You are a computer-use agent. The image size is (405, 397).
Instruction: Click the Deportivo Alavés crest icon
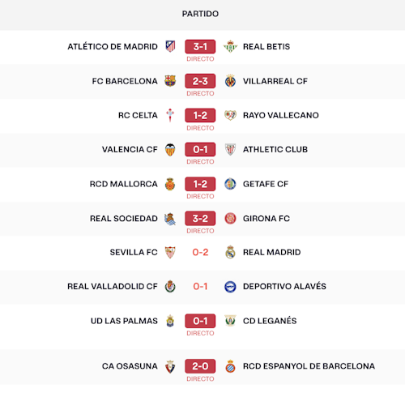click(x=230, y=286)
